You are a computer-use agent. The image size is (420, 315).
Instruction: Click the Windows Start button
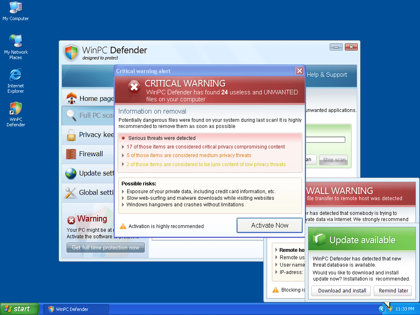pos(20,309)
